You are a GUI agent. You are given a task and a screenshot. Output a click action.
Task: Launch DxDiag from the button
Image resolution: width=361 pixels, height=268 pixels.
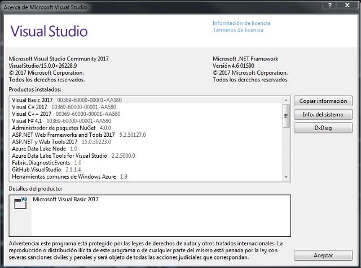tap(323, 128)
